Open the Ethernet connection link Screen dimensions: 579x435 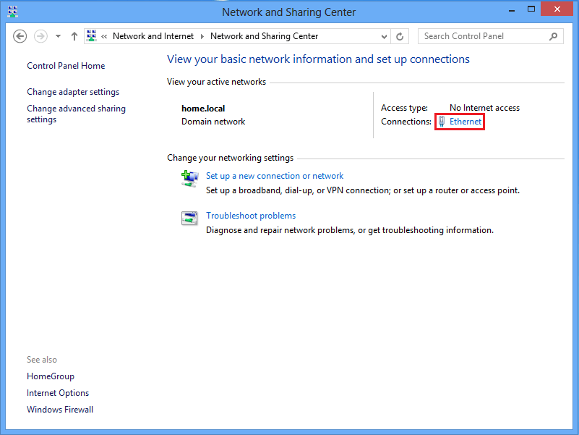coord(466,122)
